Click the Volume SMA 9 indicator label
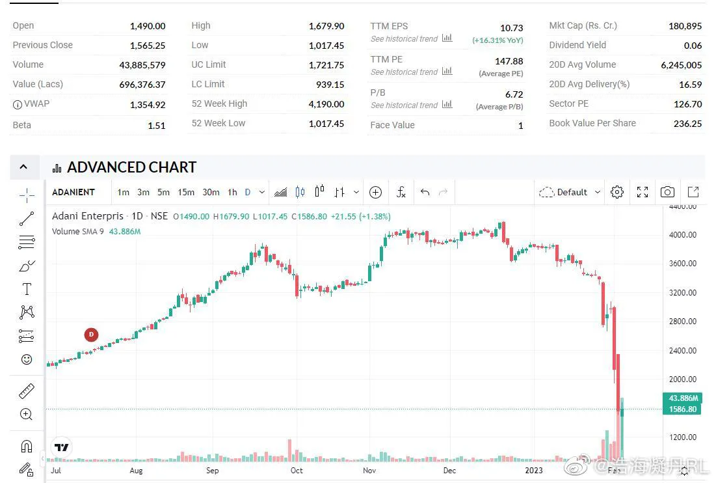The height and width of the screenshot is (483, 716). tap(77, 231)
